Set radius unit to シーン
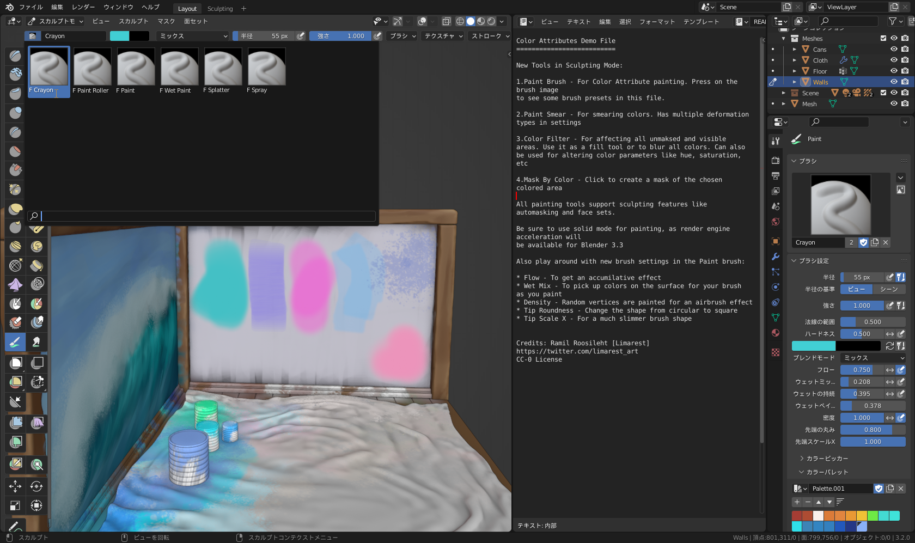This screenshot has height=543, width=915. (x=889, y=289)
